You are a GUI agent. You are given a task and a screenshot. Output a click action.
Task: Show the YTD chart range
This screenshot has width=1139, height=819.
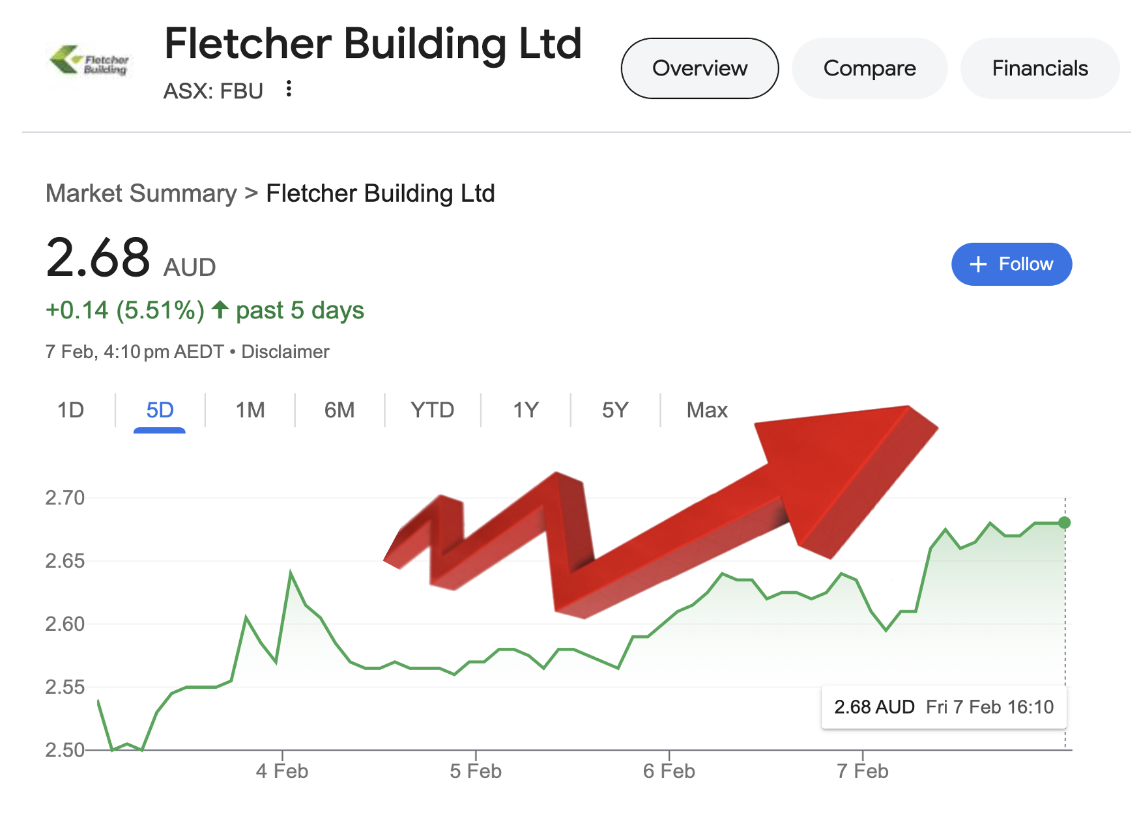[x=432, y=410]
